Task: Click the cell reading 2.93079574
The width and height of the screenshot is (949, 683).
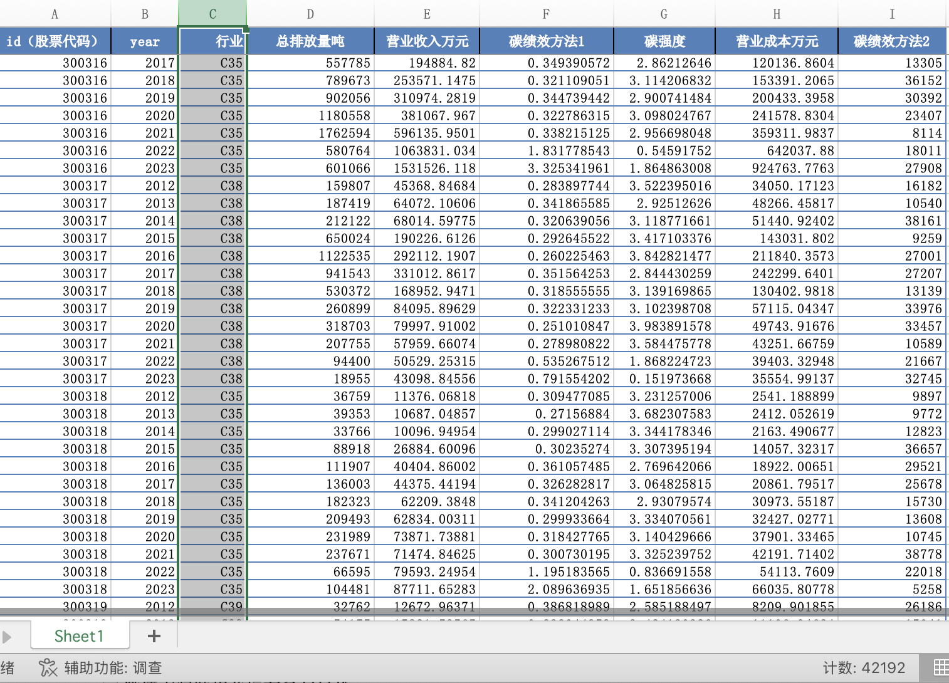Action: [664, 501]
